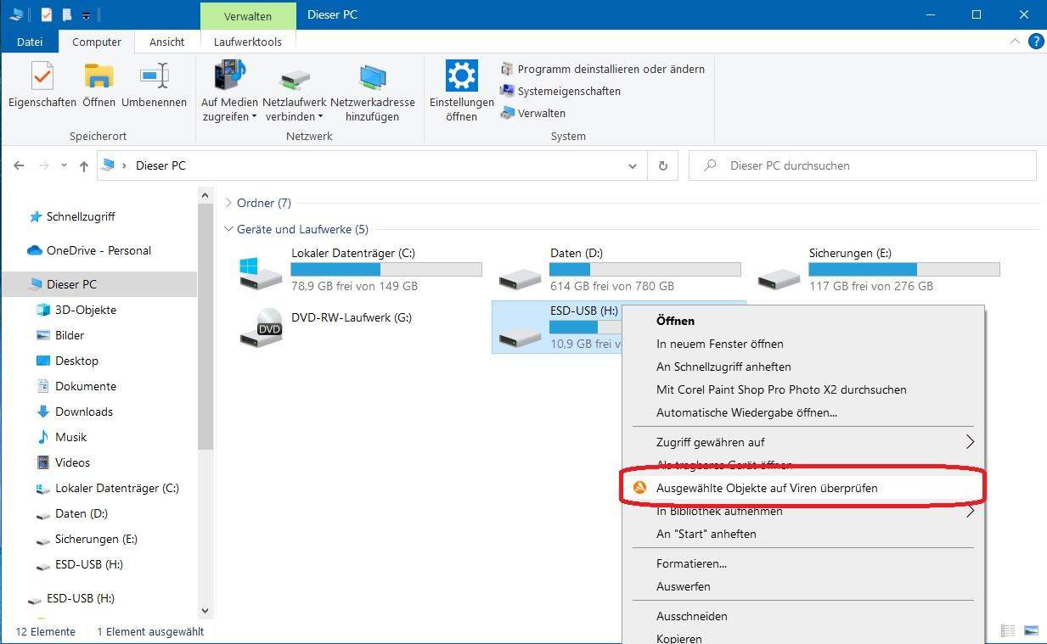Open Schnellzugriff in navigation pane

tap(81, 216)
